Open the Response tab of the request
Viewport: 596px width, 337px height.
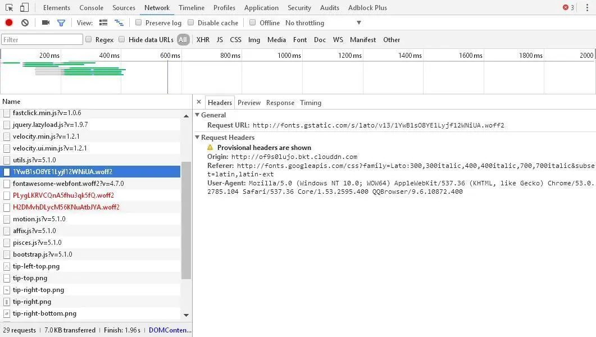coord(280,103)
